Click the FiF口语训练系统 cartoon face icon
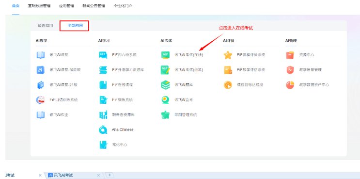The height and width of the screenshot is (179, 360). point(41,100)
